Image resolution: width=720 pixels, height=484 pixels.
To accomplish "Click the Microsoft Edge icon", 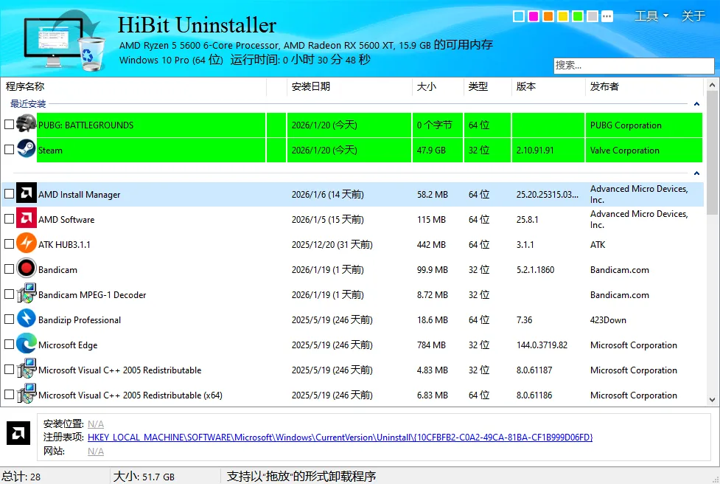I will 27,344.
